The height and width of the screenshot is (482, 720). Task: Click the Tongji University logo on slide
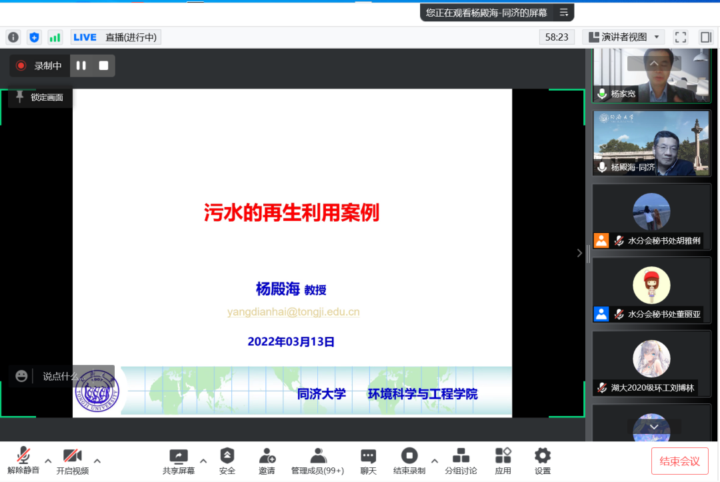tap(97, 392)
